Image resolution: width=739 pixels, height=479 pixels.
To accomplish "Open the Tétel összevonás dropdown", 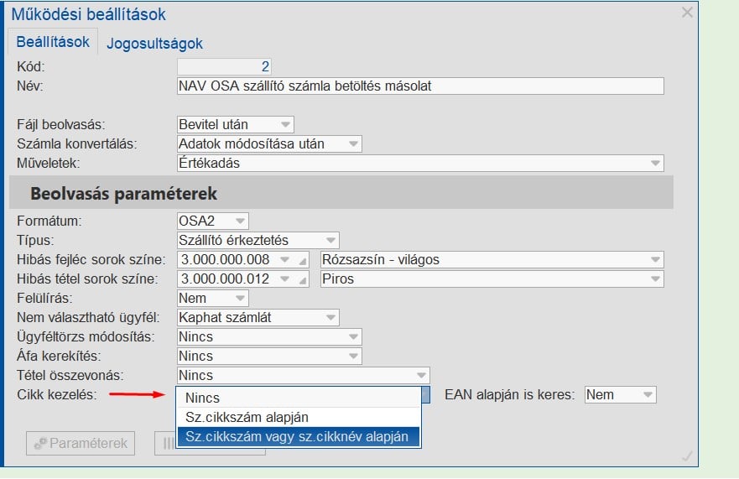I will point(304,375).
